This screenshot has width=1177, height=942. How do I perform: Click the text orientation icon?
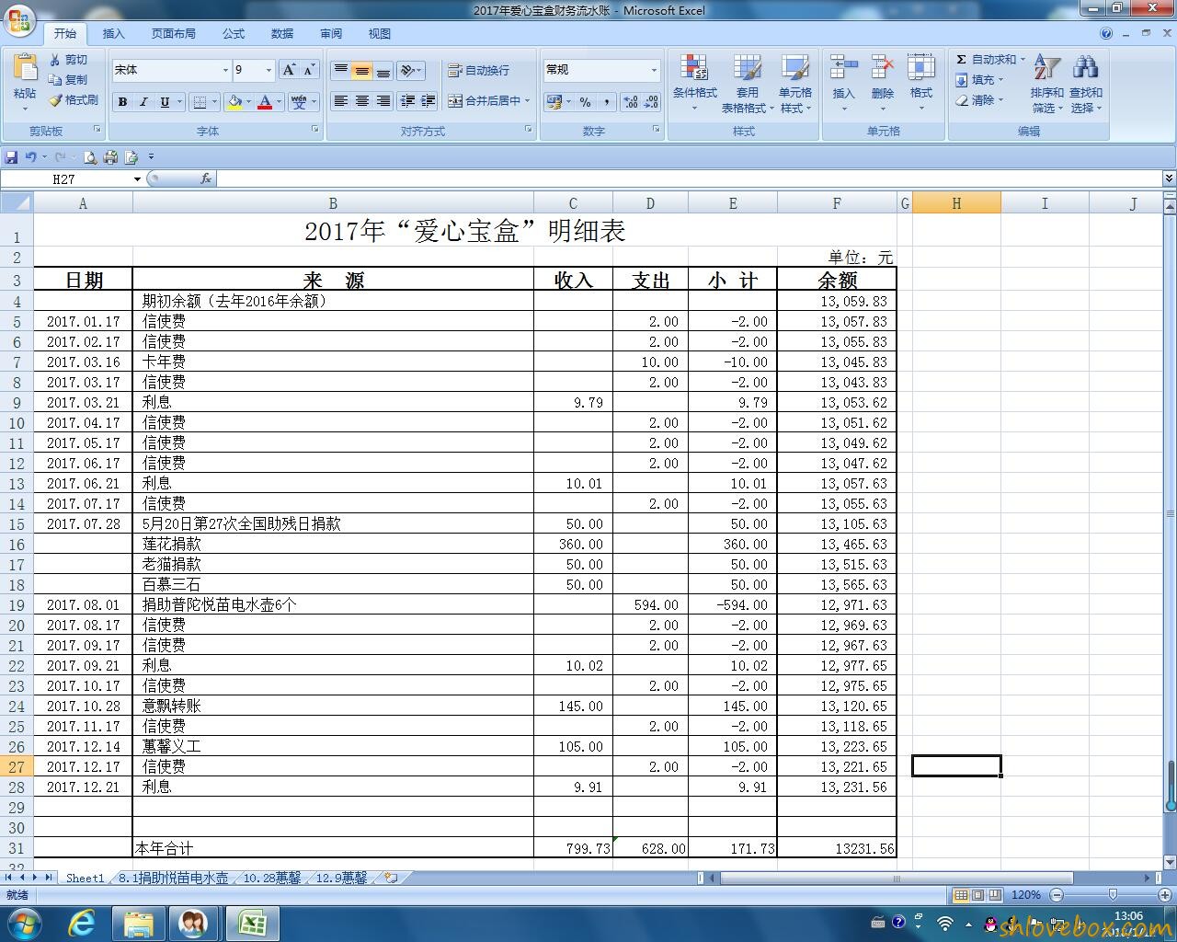(x=407, y=70)
